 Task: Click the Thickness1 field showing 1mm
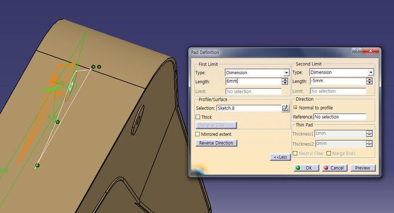pos(340,134)
